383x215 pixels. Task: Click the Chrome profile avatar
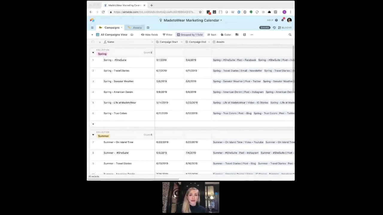pyautogui.click(x=284, y=12)
